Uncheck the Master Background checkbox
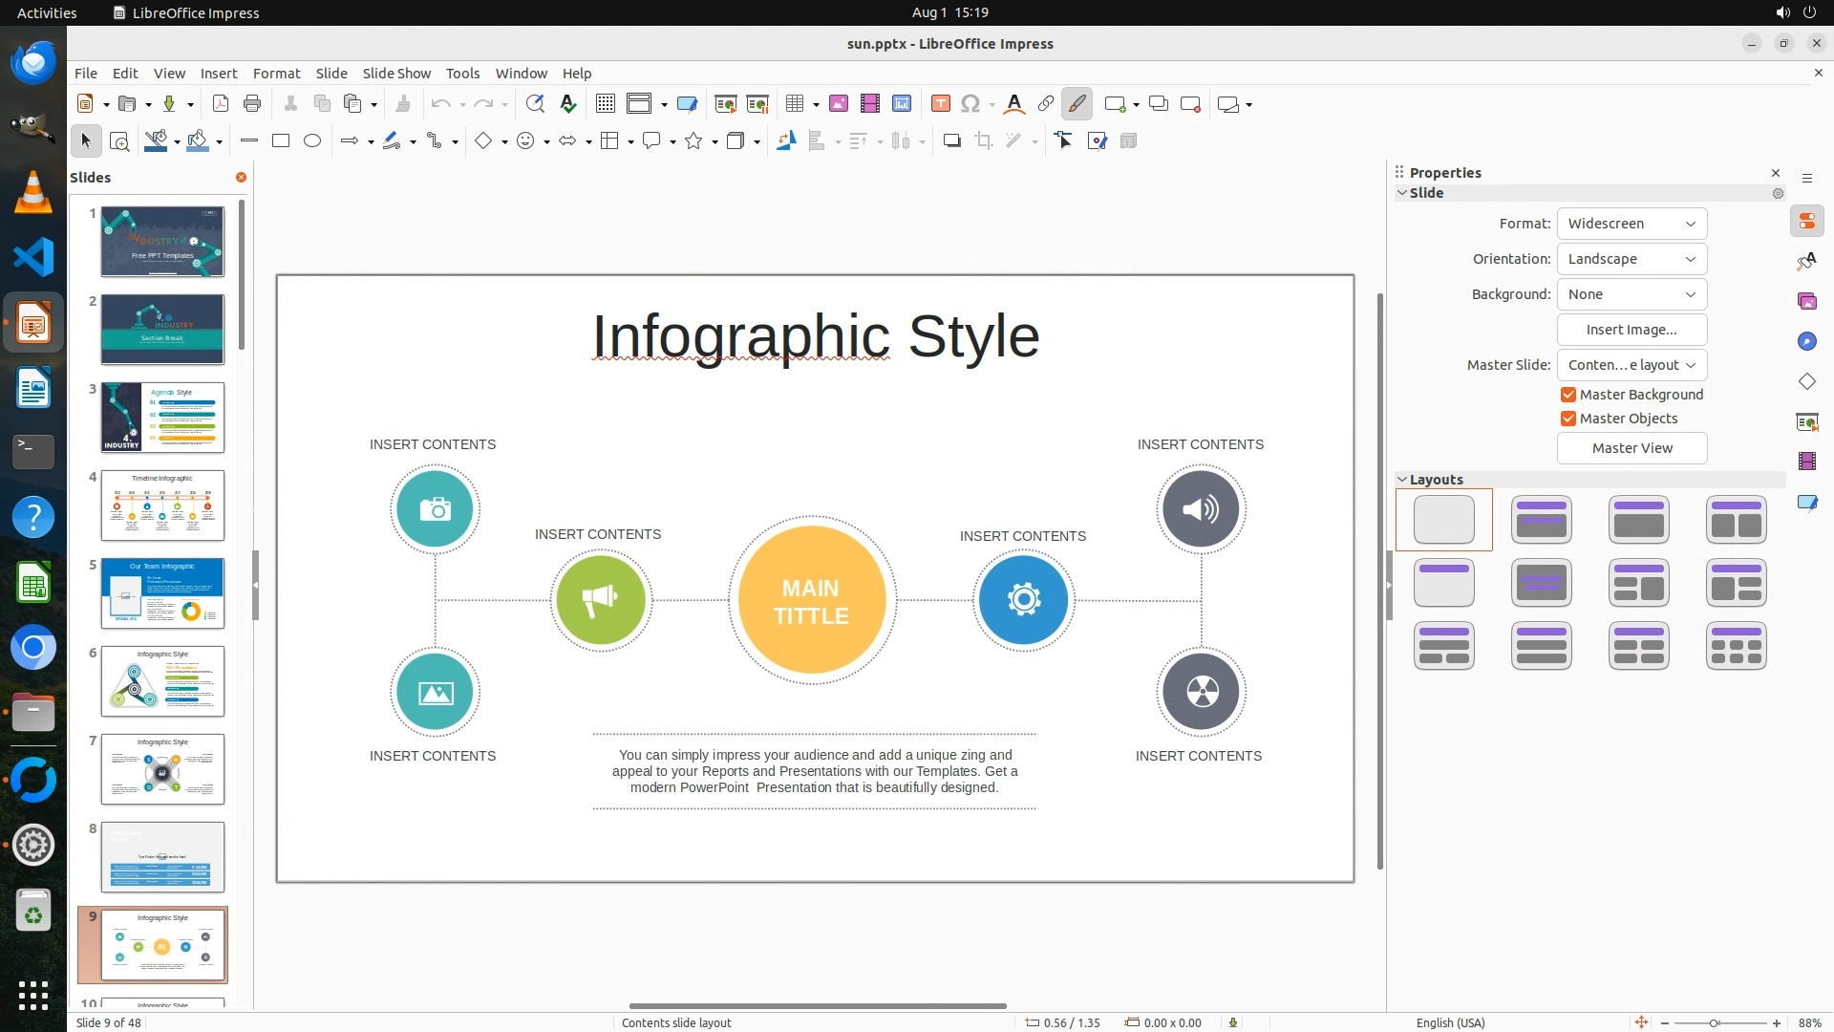Image resolution: width=1834 pixels, height=1032 pixels. click(x=1568, y=395)
